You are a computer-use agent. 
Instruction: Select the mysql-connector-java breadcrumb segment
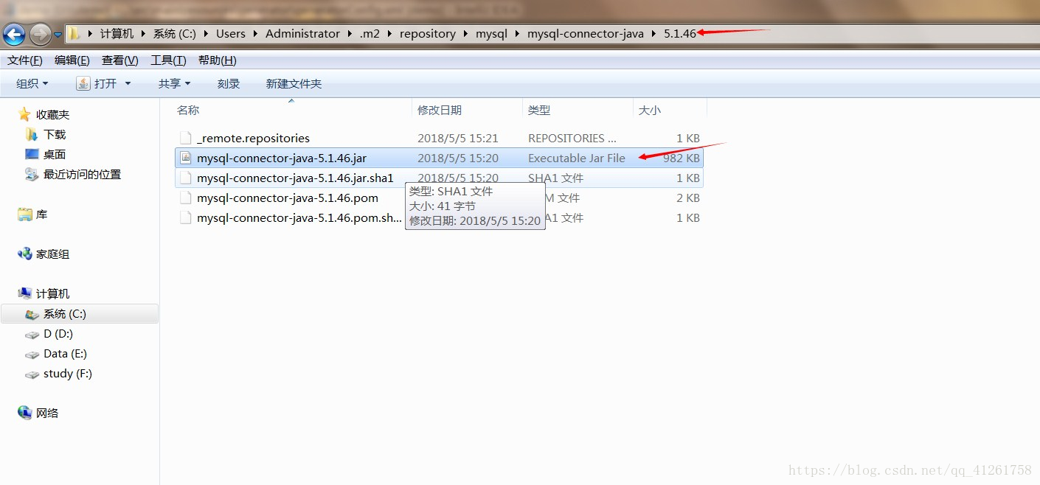585,34
